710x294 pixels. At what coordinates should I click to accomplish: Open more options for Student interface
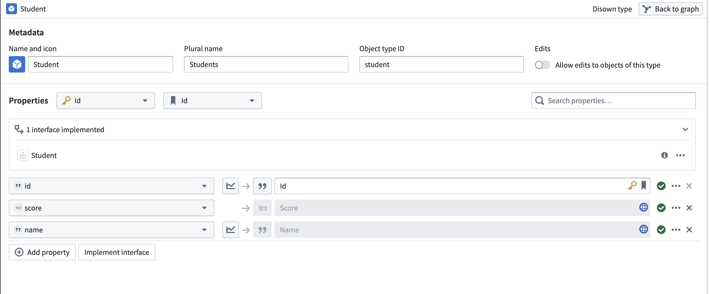[x=680, y=155]
